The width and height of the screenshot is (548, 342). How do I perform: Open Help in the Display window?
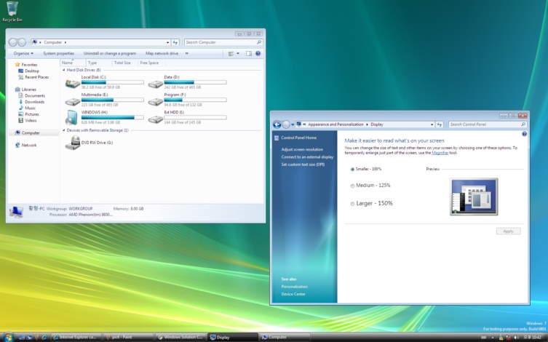click(x=524, y=134)
